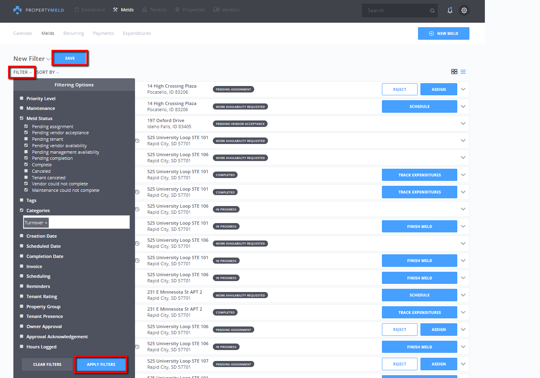Viewport: 540px width, 378px height.
Task: Click inside the Categories tag input field
Action: [88, 223]
